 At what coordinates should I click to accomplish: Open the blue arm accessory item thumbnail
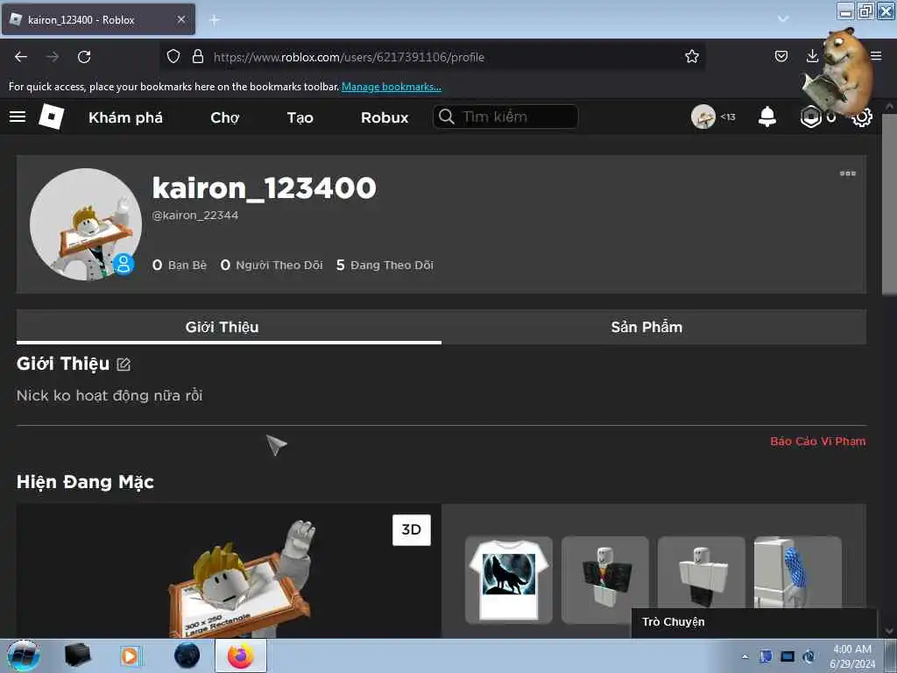point(797,572)
